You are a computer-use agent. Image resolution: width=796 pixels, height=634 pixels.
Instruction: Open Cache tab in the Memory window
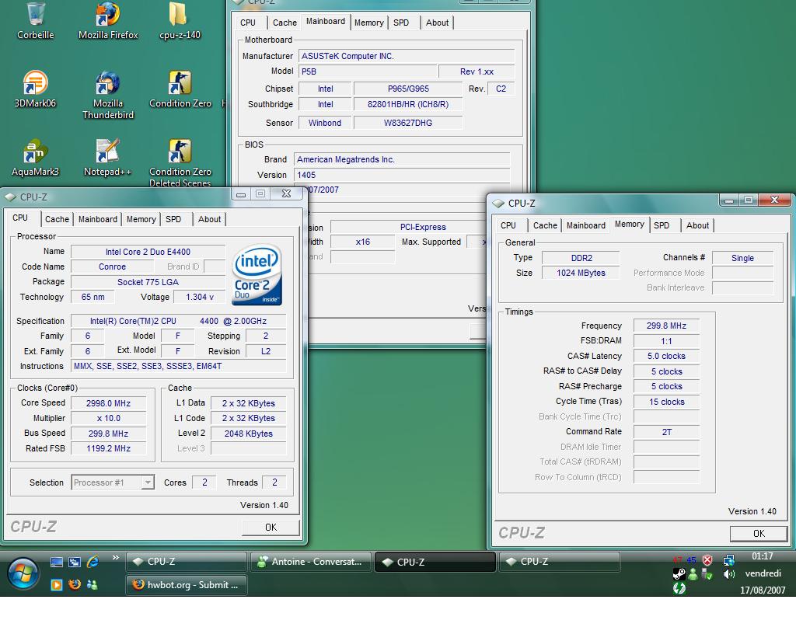pyautogui.click(x=545, y=225)
